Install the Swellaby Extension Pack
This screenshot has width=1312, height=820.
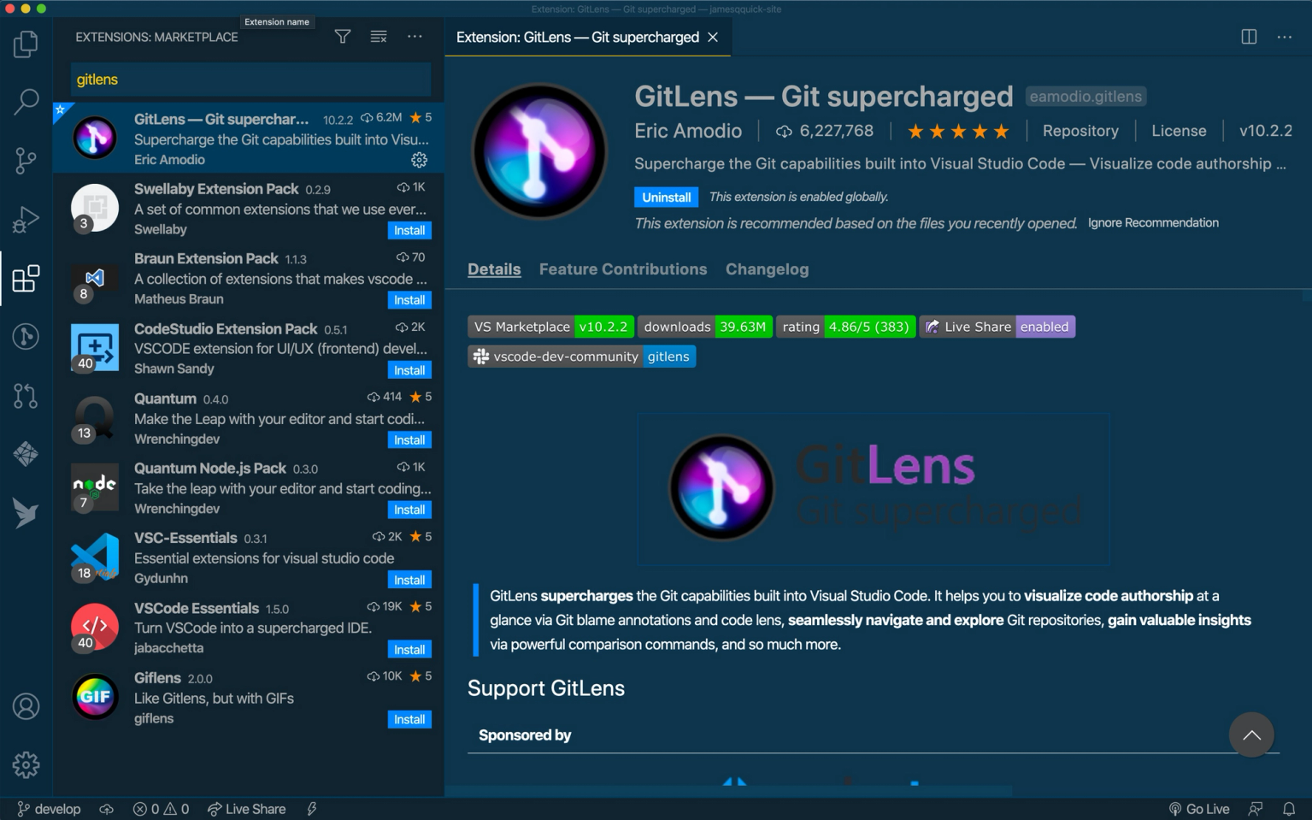click(x=409, y=230)
